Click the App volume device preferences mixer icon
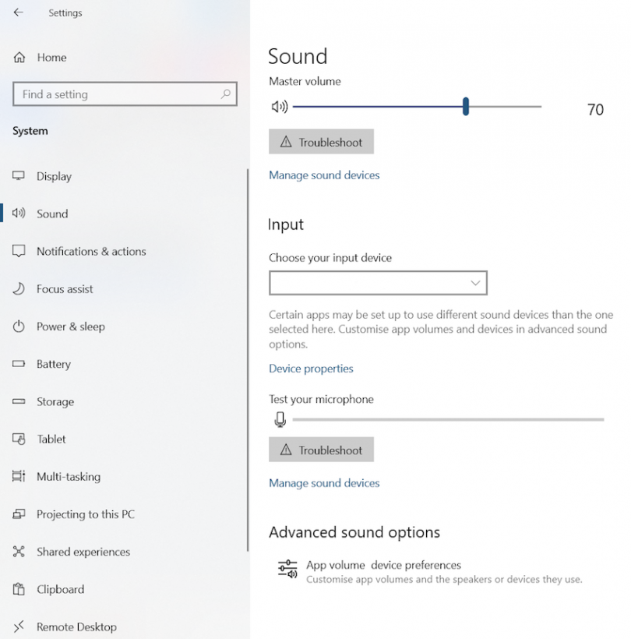 click(x=287, y=570)
